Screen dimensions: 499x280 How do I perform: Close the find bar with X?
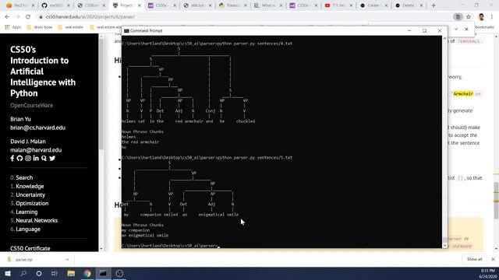(466, 29)
